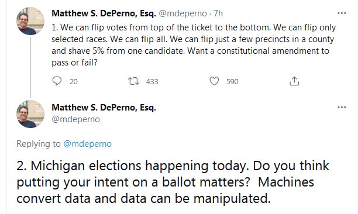
Task: Click the Matthew S. DePerno name on the second tweet
Action: pos(104,107)
